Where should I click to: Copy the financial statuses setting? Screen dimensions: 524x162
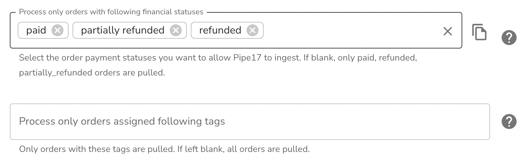[x=479, y=32]
